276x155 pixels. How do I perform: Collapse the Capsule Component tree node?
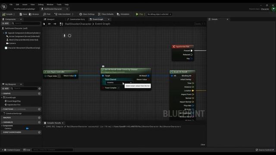[x=3, y=33]
